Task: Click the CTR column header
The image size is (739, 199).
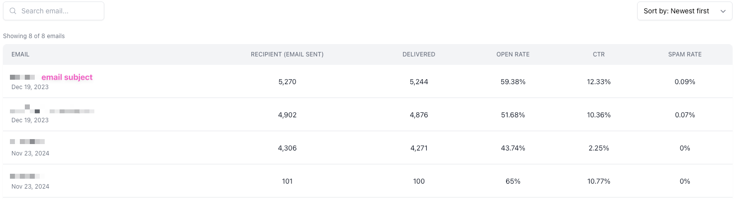Action: tap(598, 54)
